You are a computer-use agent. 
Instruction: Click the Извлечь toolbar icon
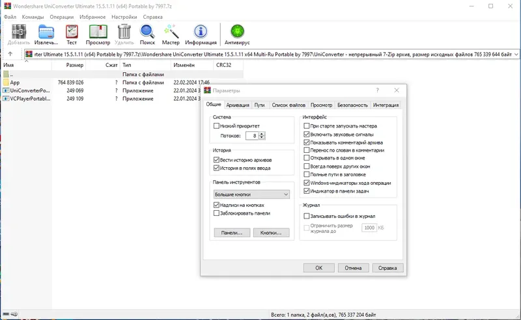click(46, 32)
